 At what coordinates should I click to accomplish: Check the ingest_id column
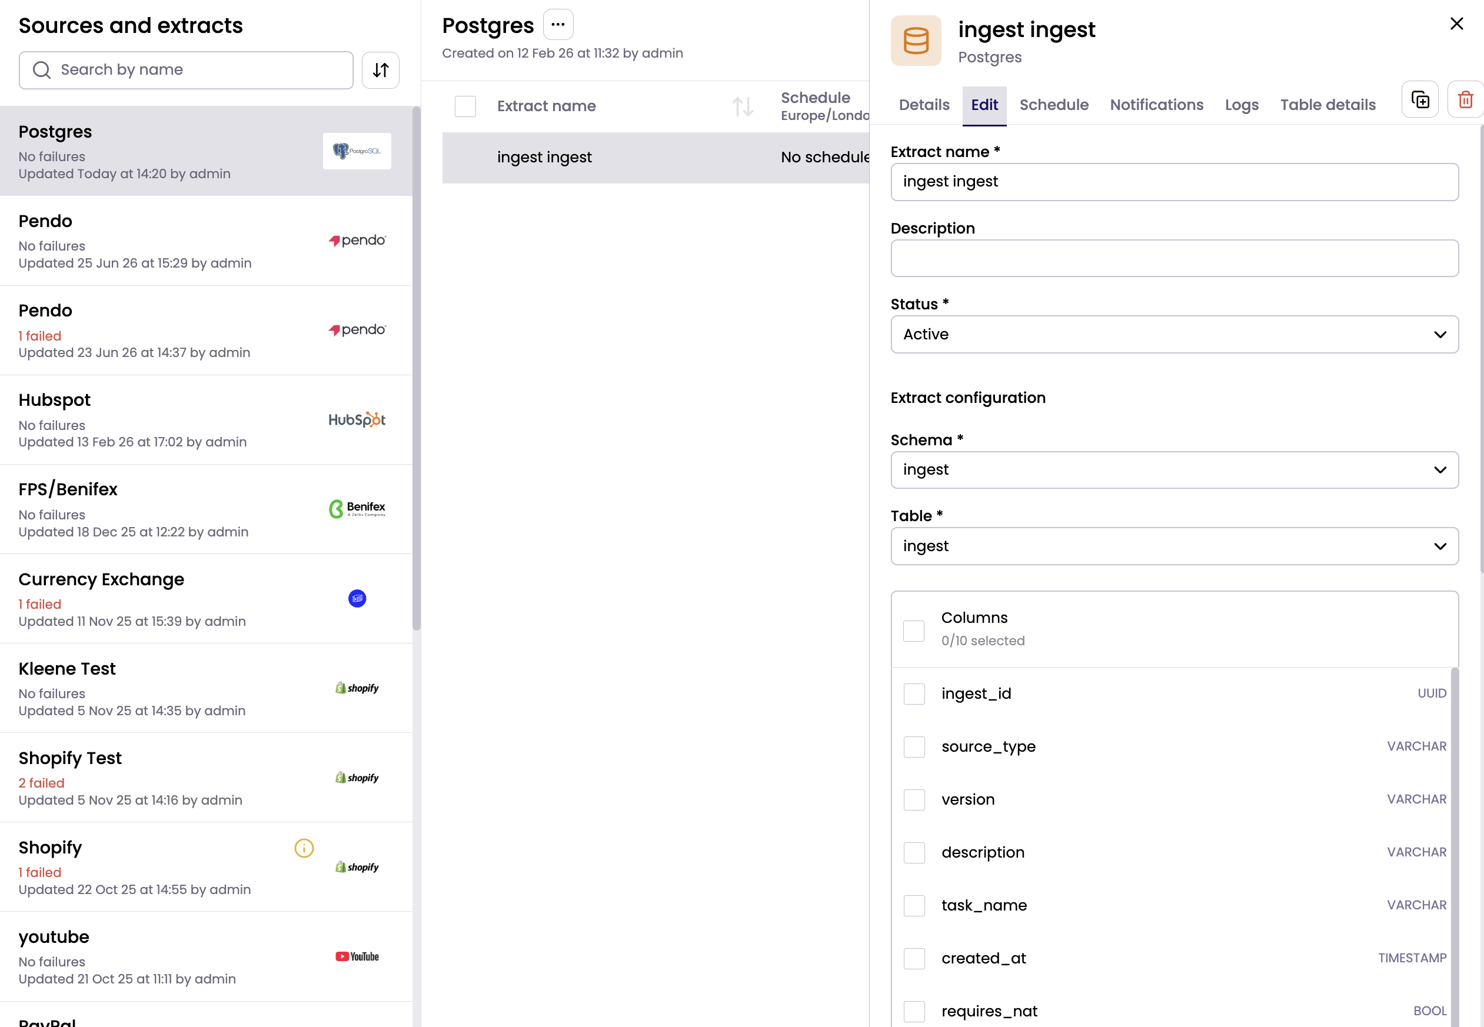point(914,693)
